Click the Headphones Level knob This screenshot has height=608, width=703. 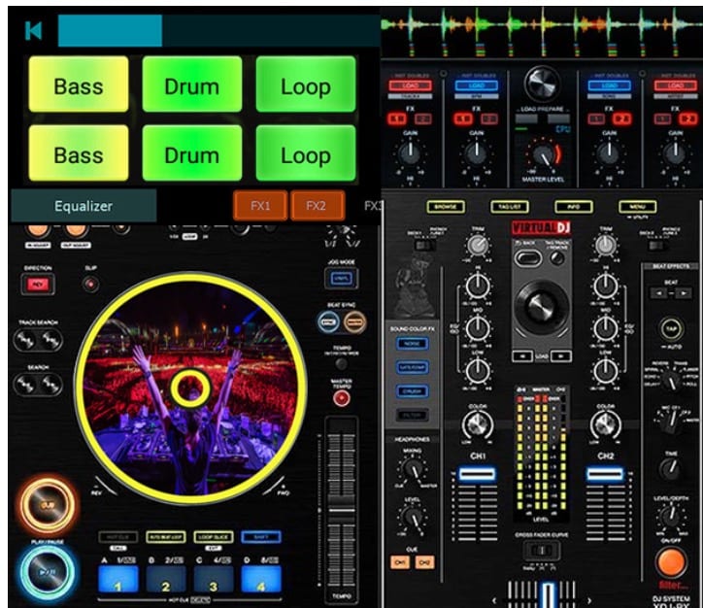click(x=413, y=518)
